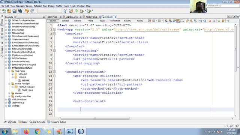
Task: Minimize the Projects panel
Action: 44,17
